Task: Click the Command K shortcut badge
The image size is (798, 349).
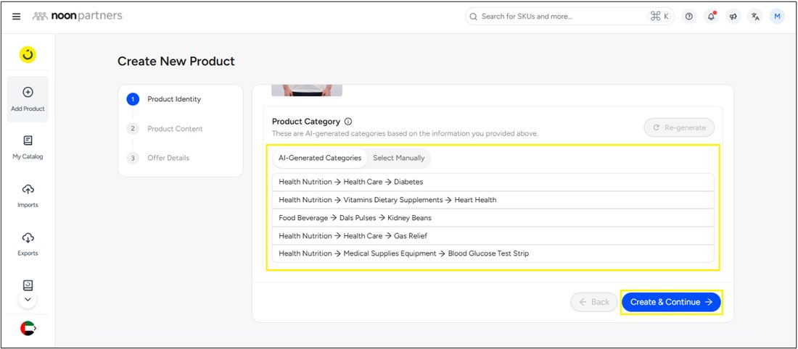Action: point(659,16)
